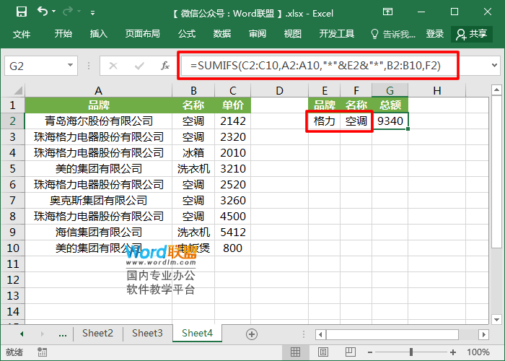Open the 公式 ribbon tab
Viewport: 505px width, 361px height.
(187, 34)
